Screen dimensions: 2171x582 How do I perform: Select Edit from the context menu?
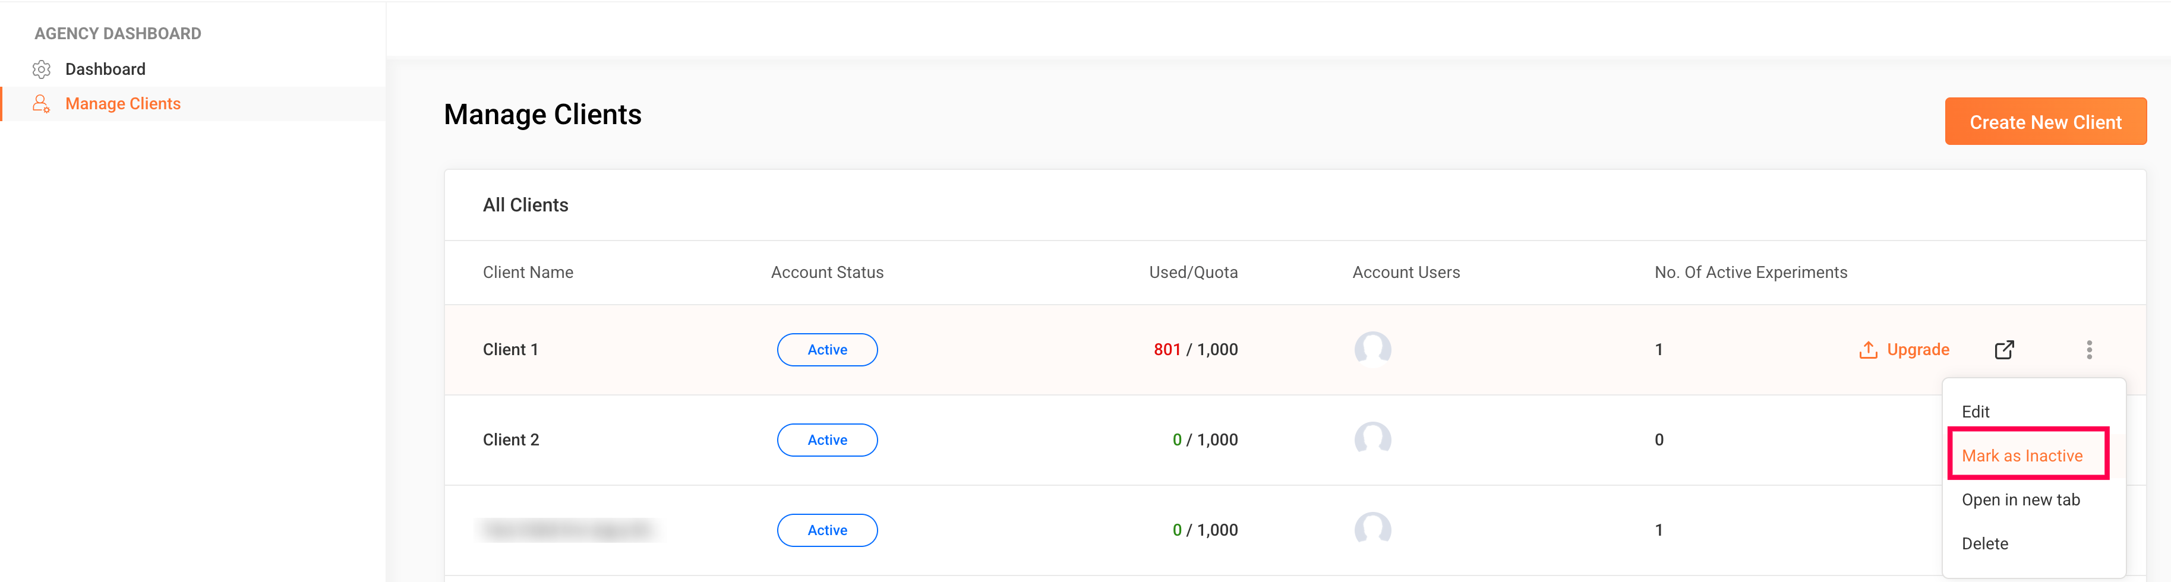(x=1974, y=412)
